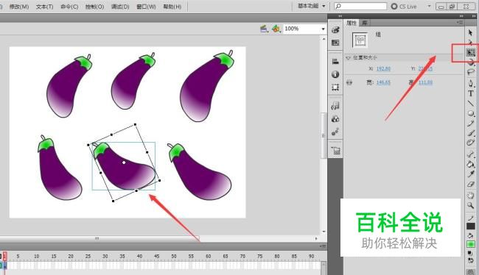Image resolution: width=479 pixels, height=275 pixels.
Task: Open the Project panel icon
Action: (x=335, y=150)
